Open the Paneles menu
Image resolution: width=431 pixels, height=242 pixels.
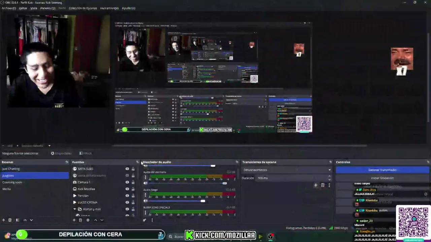[x=48, y=8]
